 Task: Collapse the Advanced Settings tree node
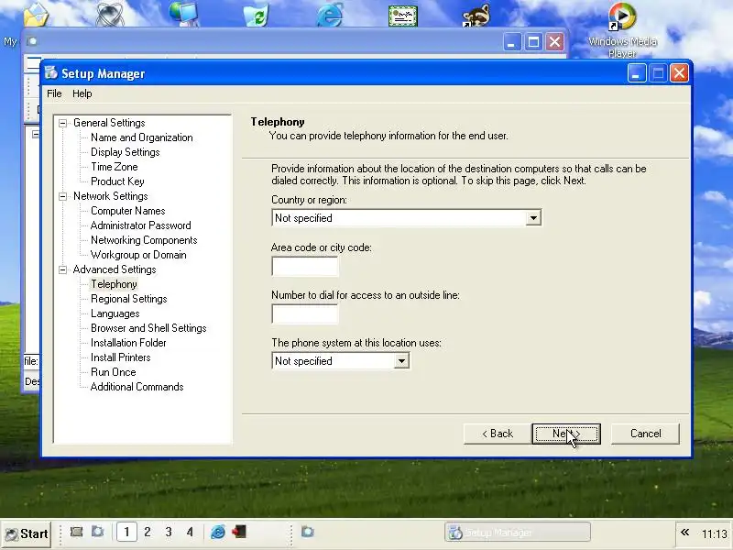(x=62, y=269)
